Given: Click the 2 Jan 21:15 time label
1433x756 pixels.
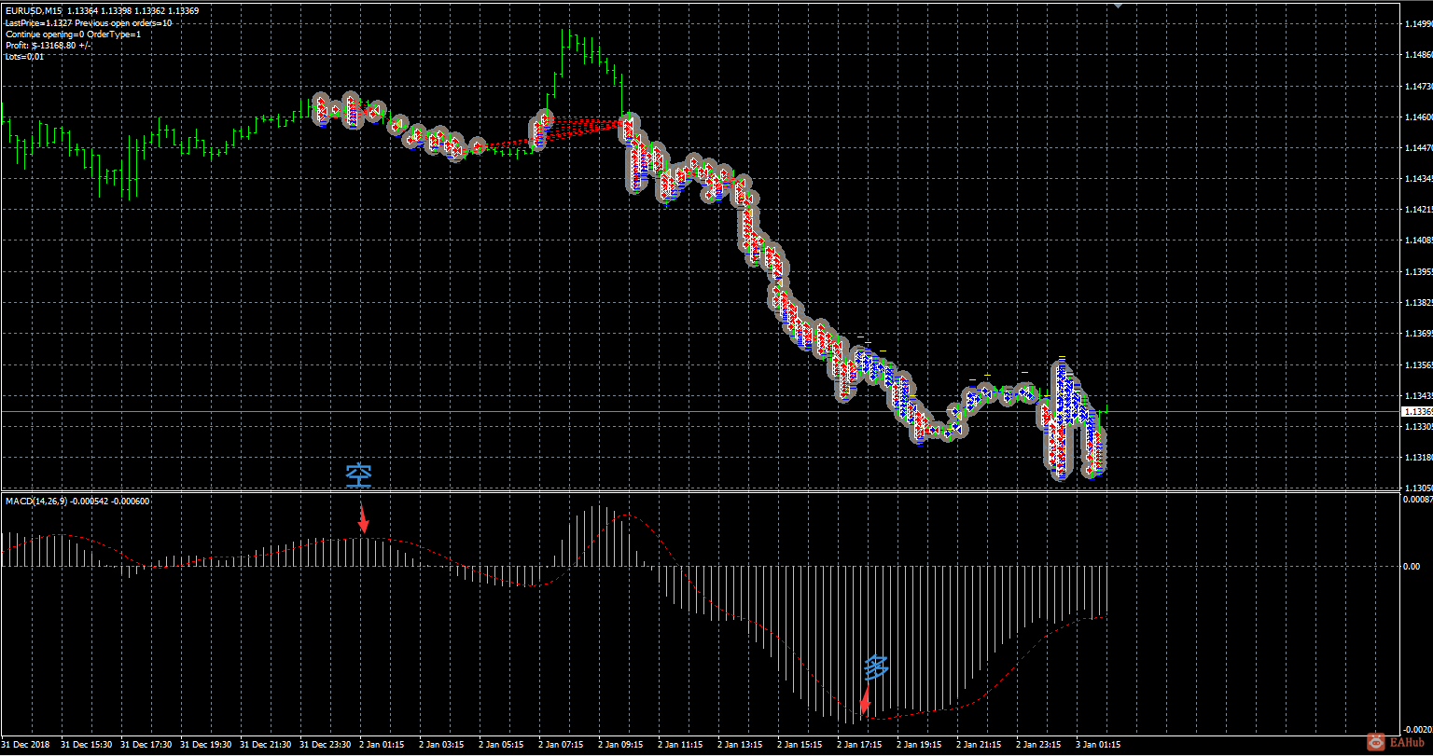Looking at the screenshot, I should coord(980,745).
